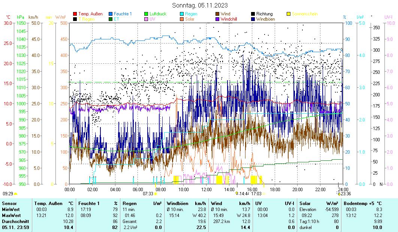
Task: Click the brown Wind legend square
Action: click(218, 14)
